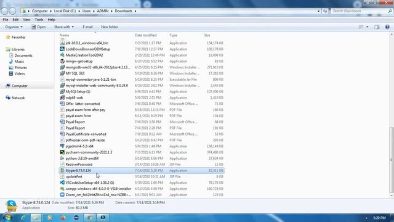This screenshot has height=222, width=394.
Task: Select mysql-connector-java-5.1.21-bin file
Action: tap(90, 80)
